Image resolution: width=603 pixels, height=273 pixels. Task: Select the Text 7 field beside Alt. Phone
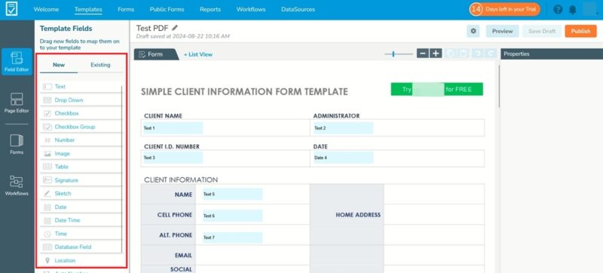click(232, 238)
